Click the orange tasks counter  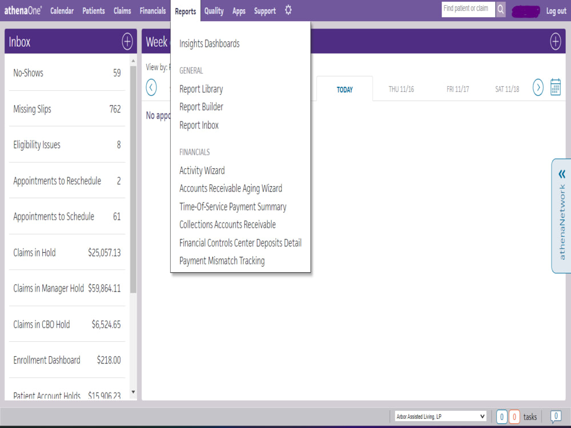514,417
